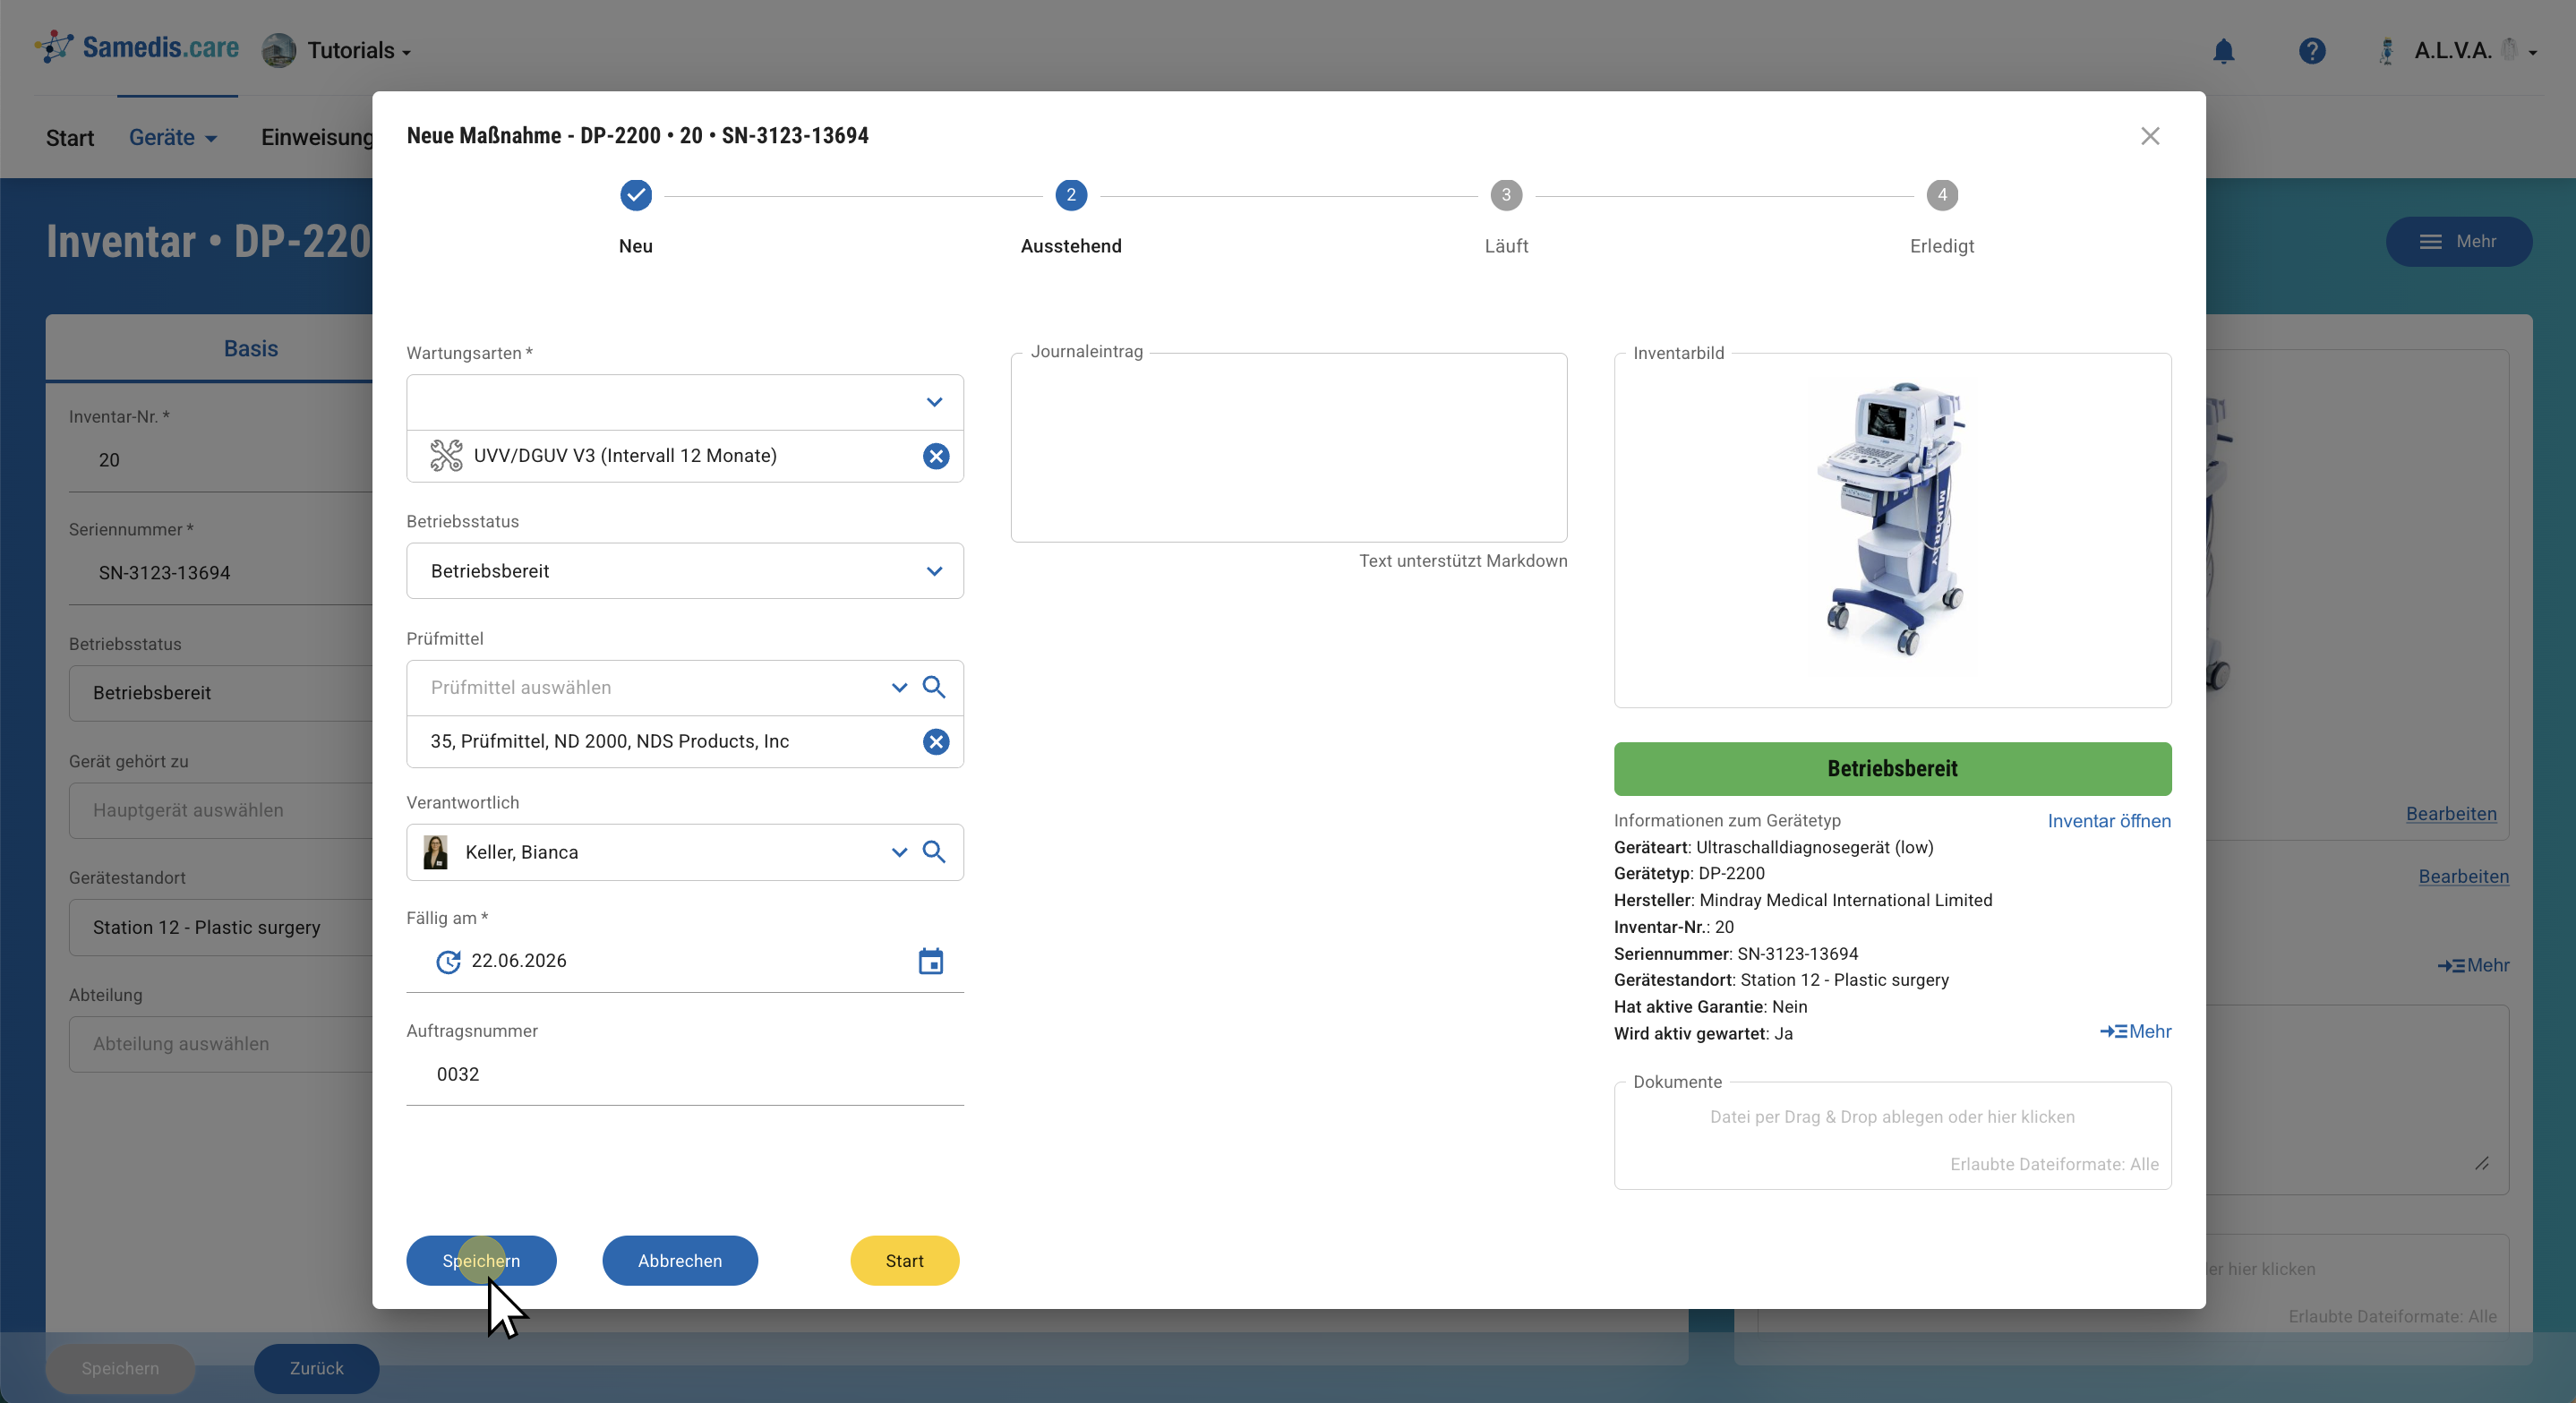Open the help question mark icon

coord(2311,51)
